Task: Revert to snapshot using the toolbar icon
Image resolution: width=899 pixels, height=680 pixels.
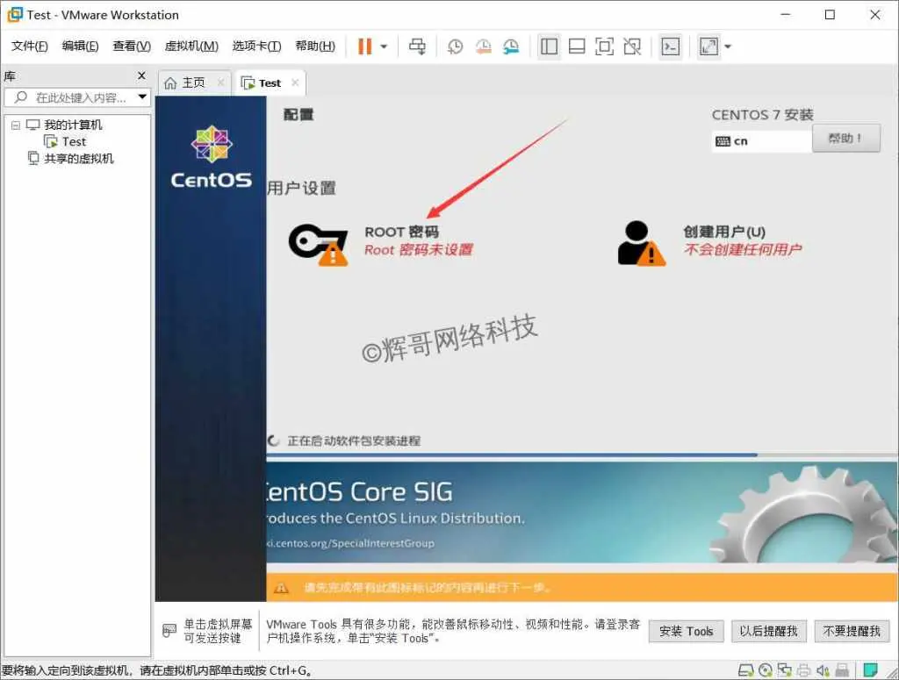Action: (x=484, y=47)
